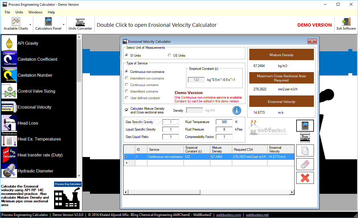Delete entry with the red X icon
This screenshot has height=218, width=358.
click(305, 178)
